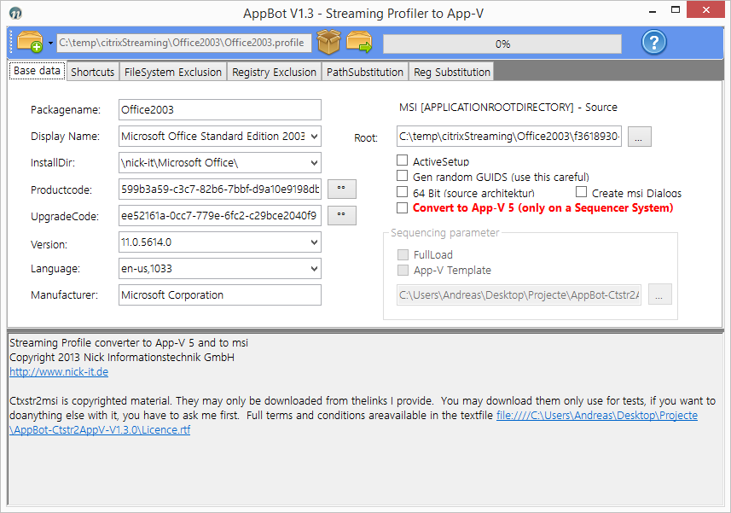
Task: Expand the Language dropdown
Action: pyautogui.click(x=314, y=269)
